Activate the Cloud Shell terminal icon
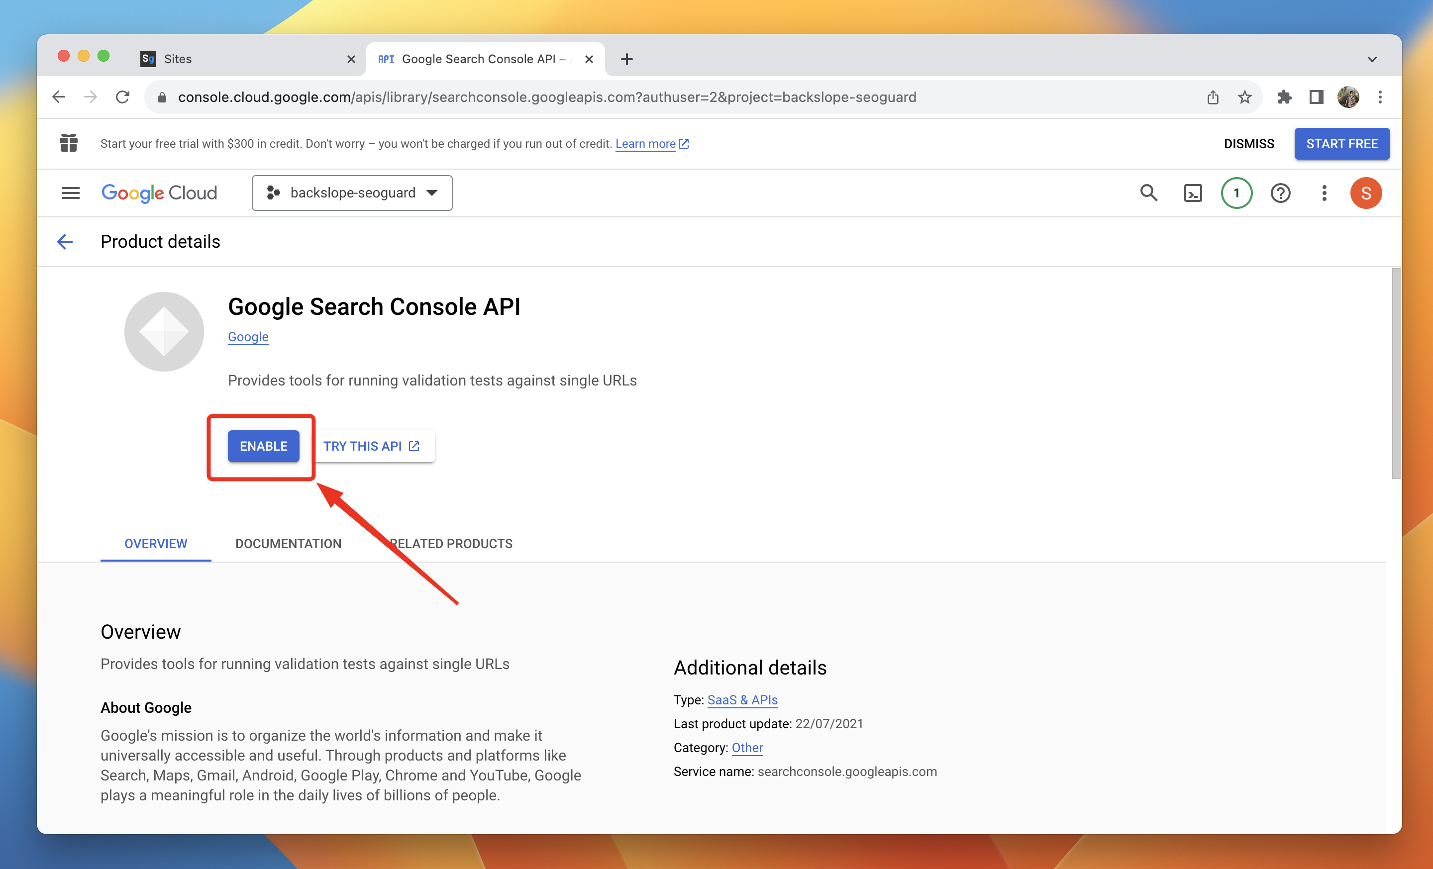This screenshot has height=869, width=1433. (x=1193, y=193)
